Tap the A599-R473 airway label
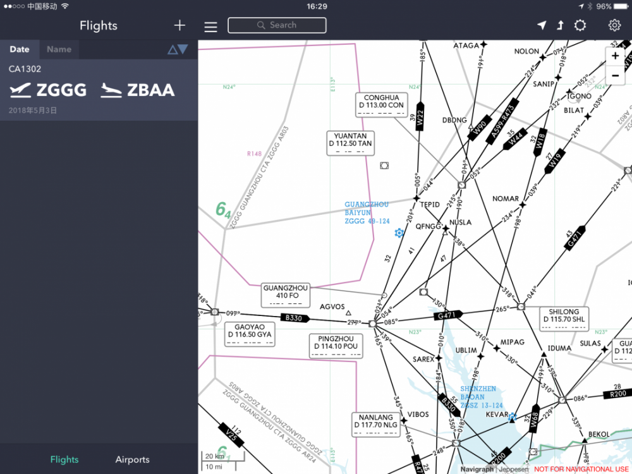This screenshot has width=632, height=474. click(x=502, y=121)
